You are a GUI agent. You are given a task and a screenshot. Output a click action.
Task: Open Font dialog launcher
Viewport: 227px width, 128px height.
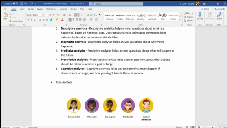[x=66, y=25]
